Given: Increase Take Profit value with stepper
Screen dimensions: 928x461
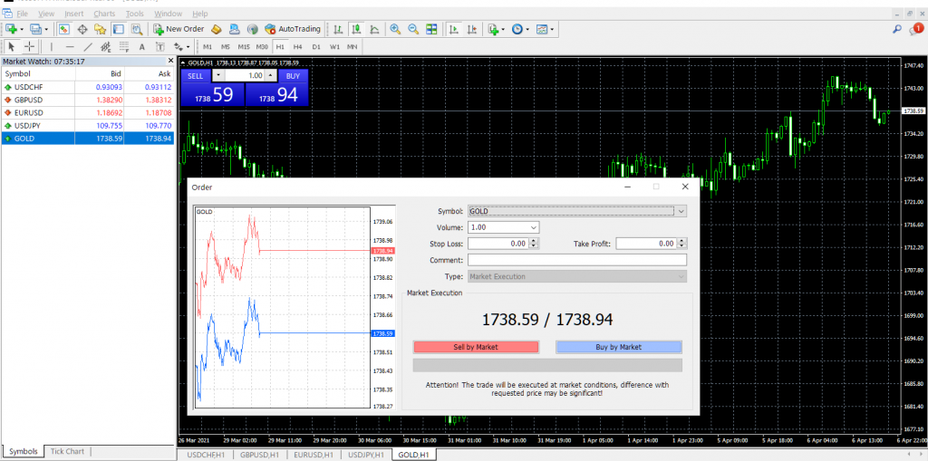Looking at the screenshot, I should [x=683, y=241].
